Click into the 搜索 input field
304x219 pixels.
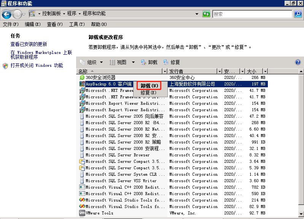[252, 14]
